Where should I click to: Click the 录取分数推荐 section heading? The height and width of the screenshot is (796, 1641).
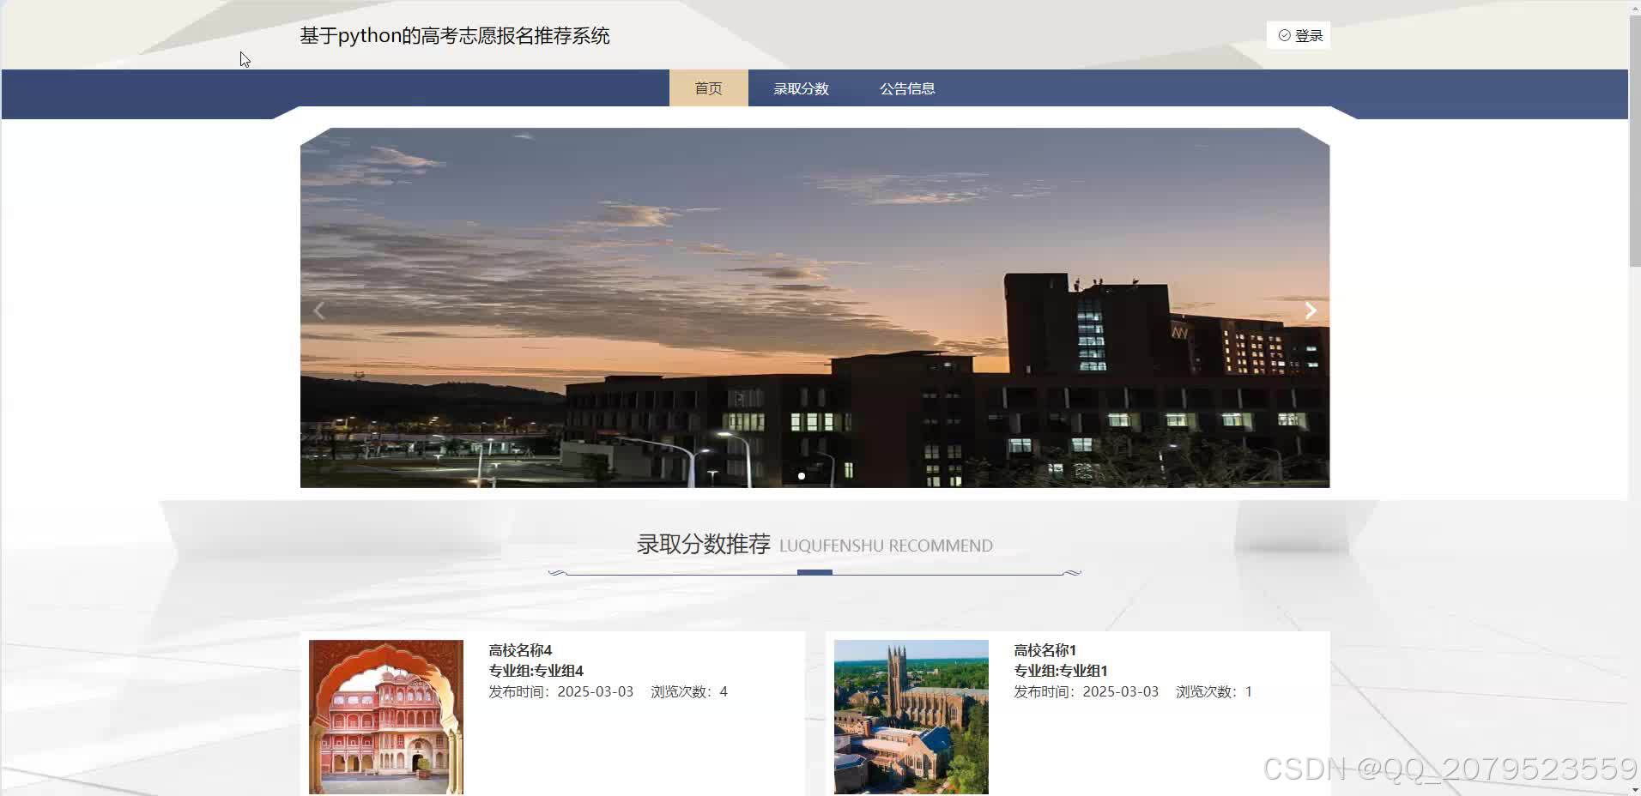[x=704, y=544]
